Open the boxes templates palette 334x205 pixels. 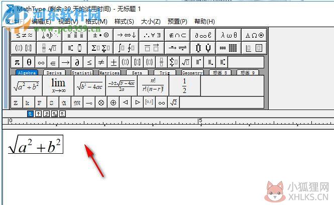click(x=254, y=48)
